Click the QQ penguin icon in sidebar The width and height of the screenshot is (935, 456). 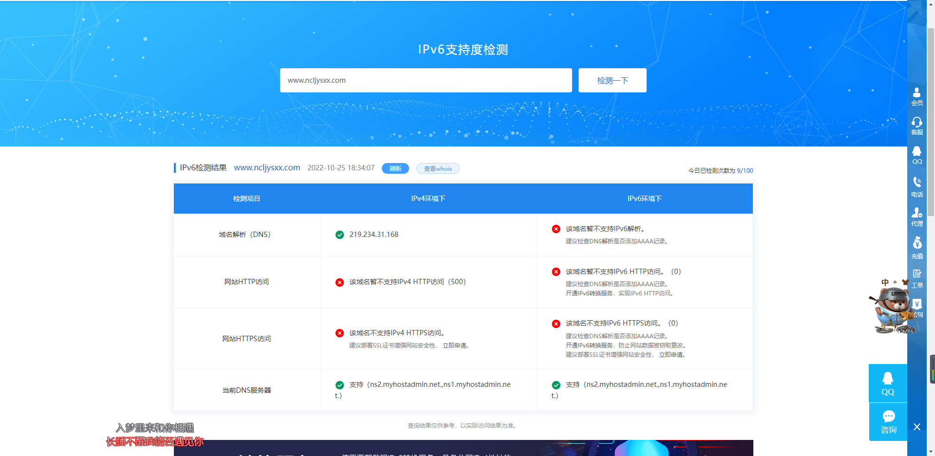tap(916, 155)
